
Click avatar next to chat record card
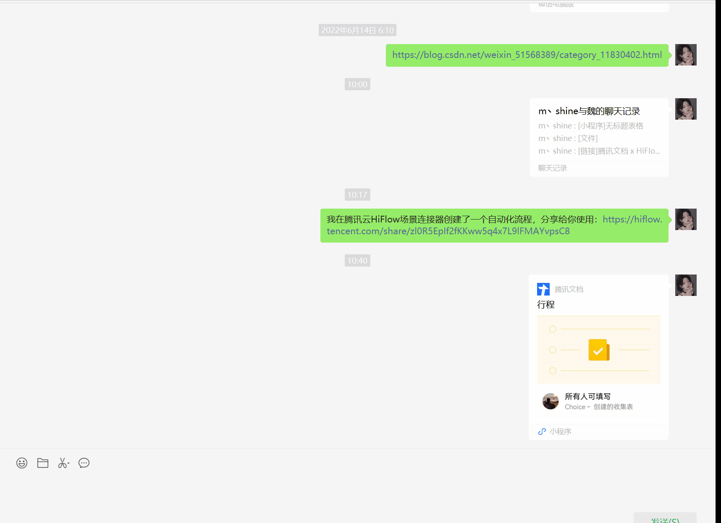pyautogui.click(x=686, y=109)
